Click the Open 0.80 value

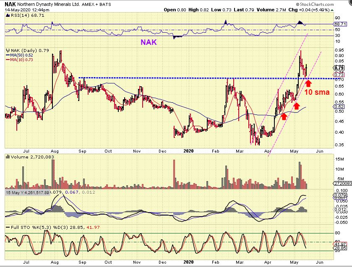175,10
